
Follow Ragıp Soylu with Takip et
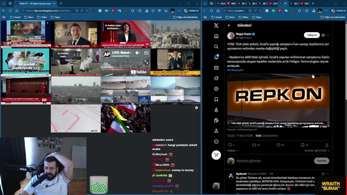click(312, 35)
